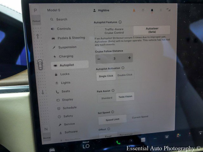Click info icon next to Set Speed
Viewport: 203px width, 152px height.
tap(112, 112)
